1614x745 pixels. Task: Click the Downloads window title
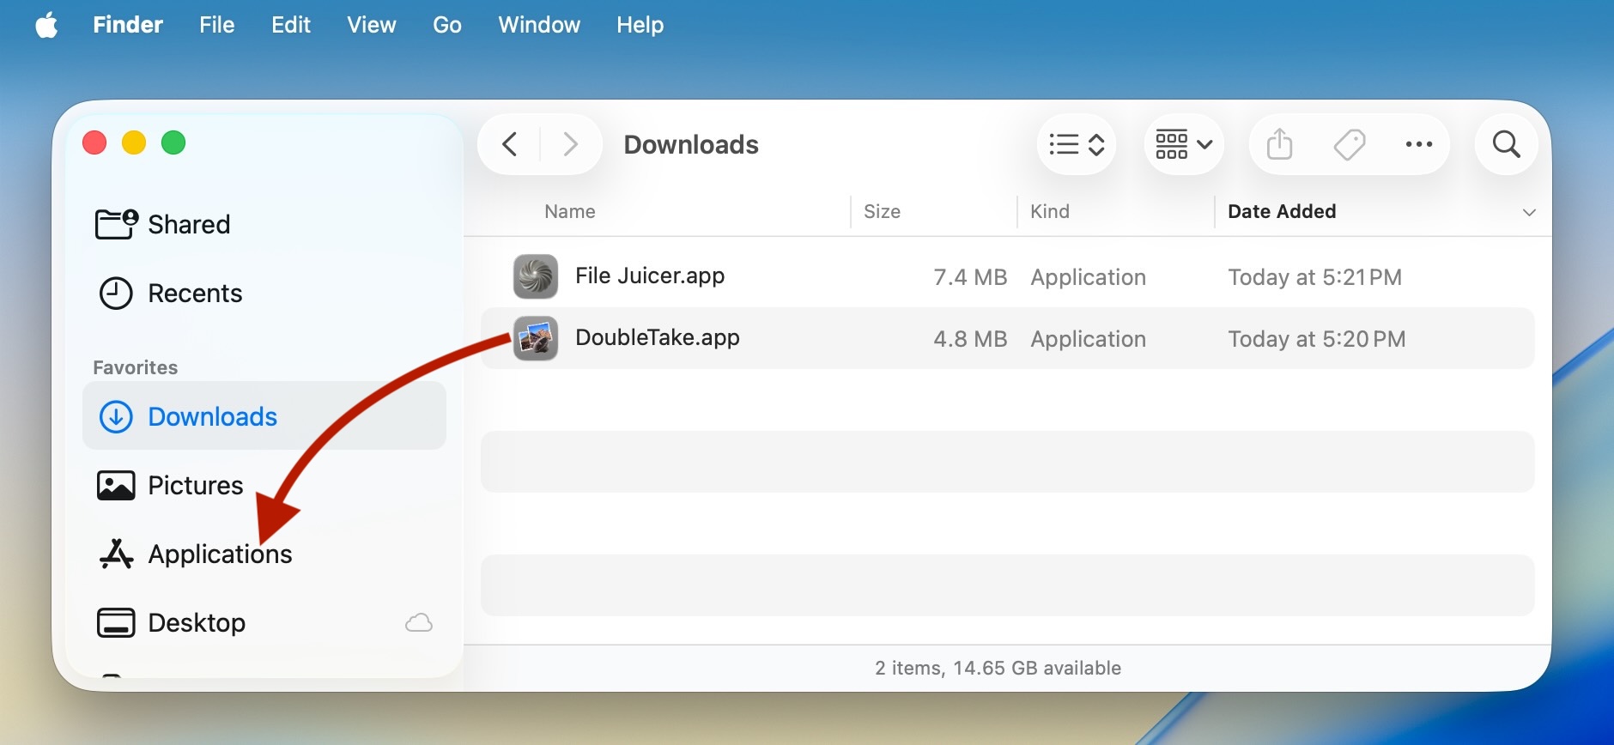pos(691,144)
